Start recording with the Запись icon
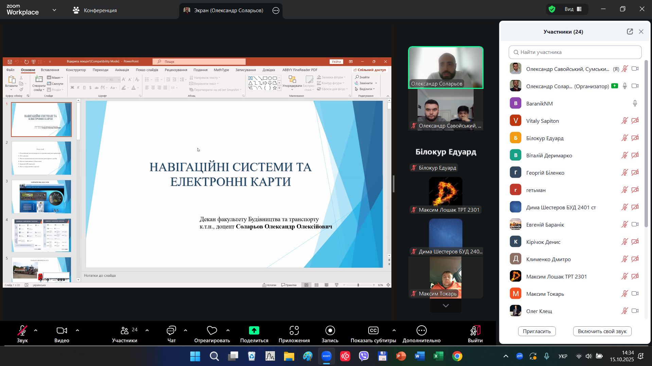This screenshot has width=652, height=366. (330, 331)
